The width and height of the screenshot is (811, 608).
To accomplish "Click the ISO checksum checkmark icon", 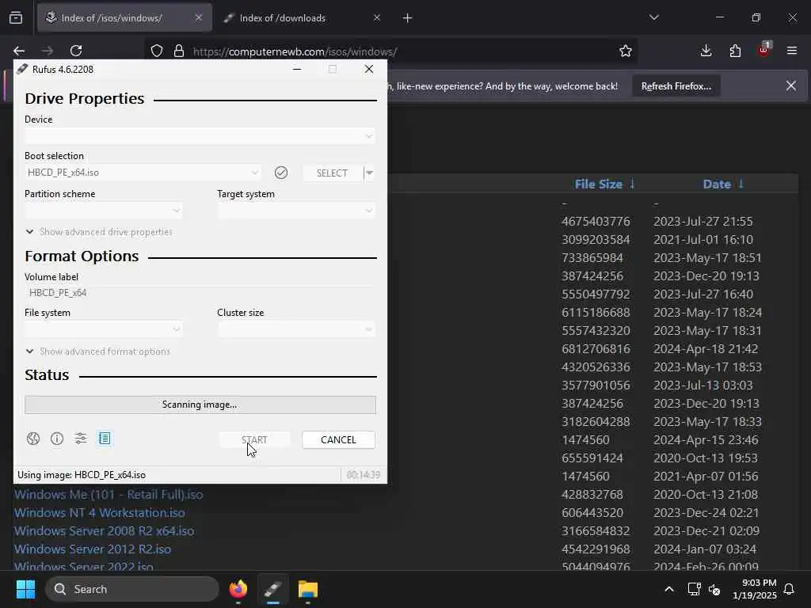I will [281, 173].
